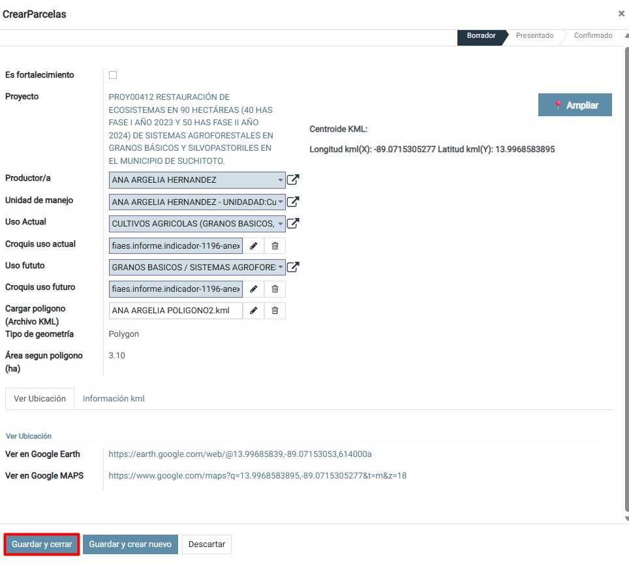The width and height of the screenshot is (629, 564).
Task: Open the Uso Actual dropdown list
Action: pyautogui.click(x=281, y=224)
